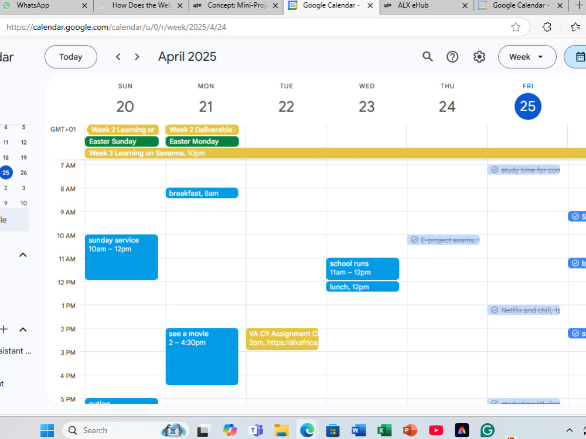Open Microsoft Store from taskbar

click(x=332, y=430)
